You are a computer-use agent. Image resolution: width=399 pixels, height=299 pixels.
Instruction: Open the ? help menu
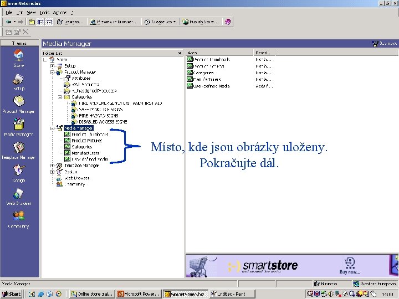(x=72, y=12)
